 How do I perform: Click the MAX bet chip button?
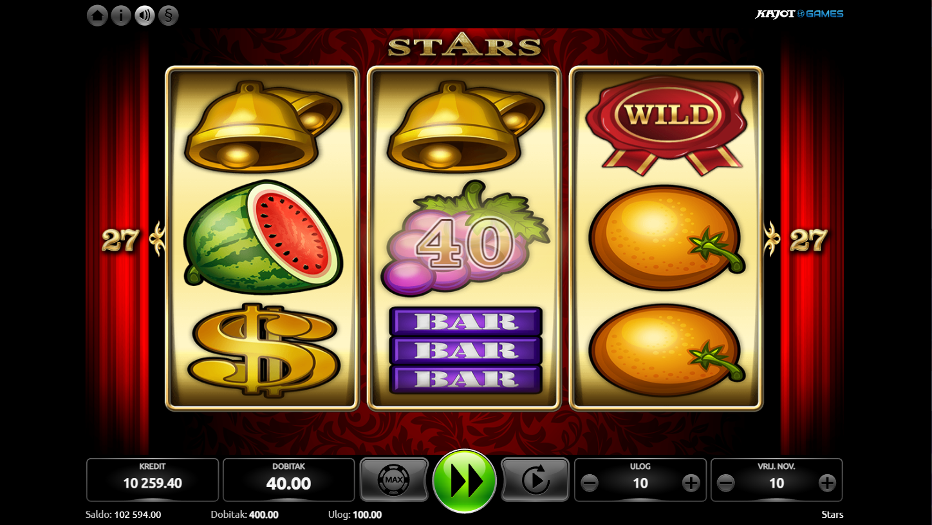[x=394, y=479]
